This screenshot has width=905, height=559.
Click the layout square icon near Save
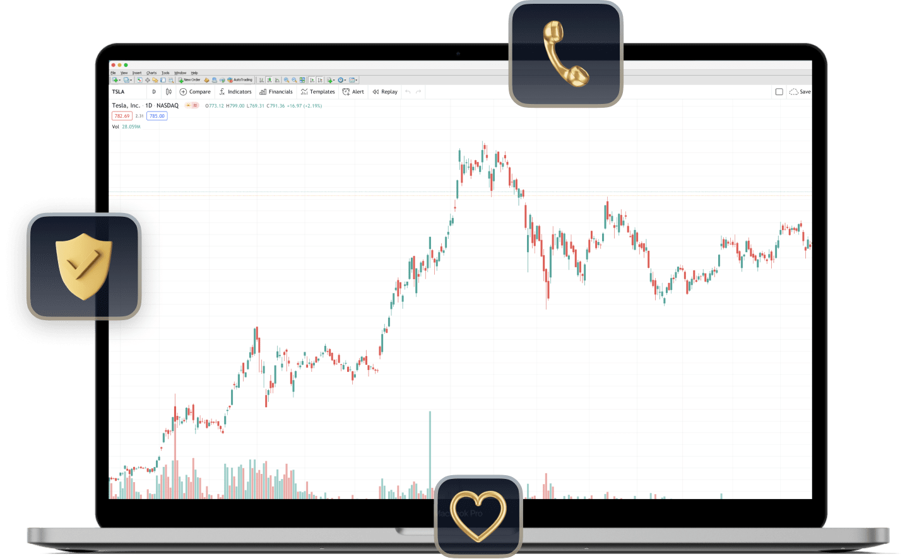(779, 92)
